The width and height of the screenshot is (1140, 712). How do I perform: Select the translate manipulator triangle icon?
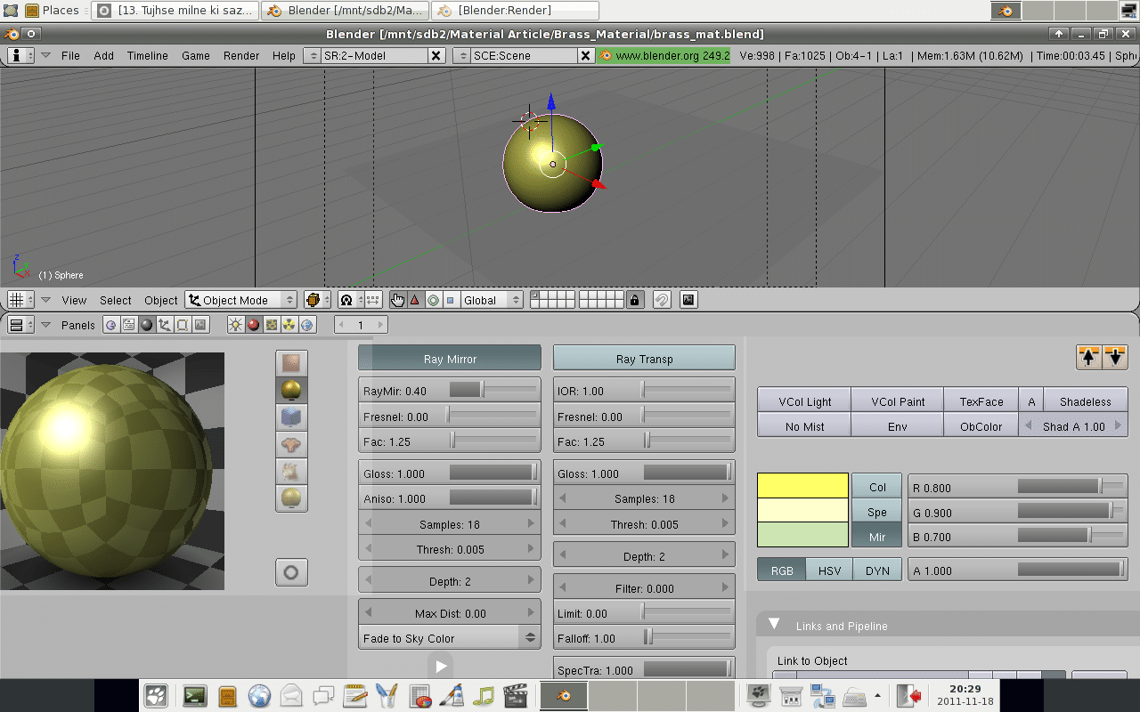415,300
